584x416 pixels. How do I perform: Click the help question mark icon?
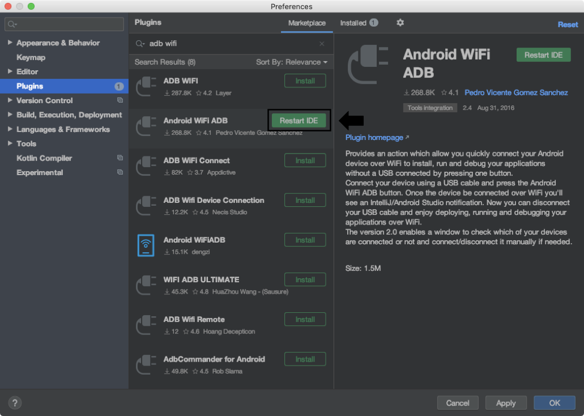pyautogui.click(x=15, y=402)
